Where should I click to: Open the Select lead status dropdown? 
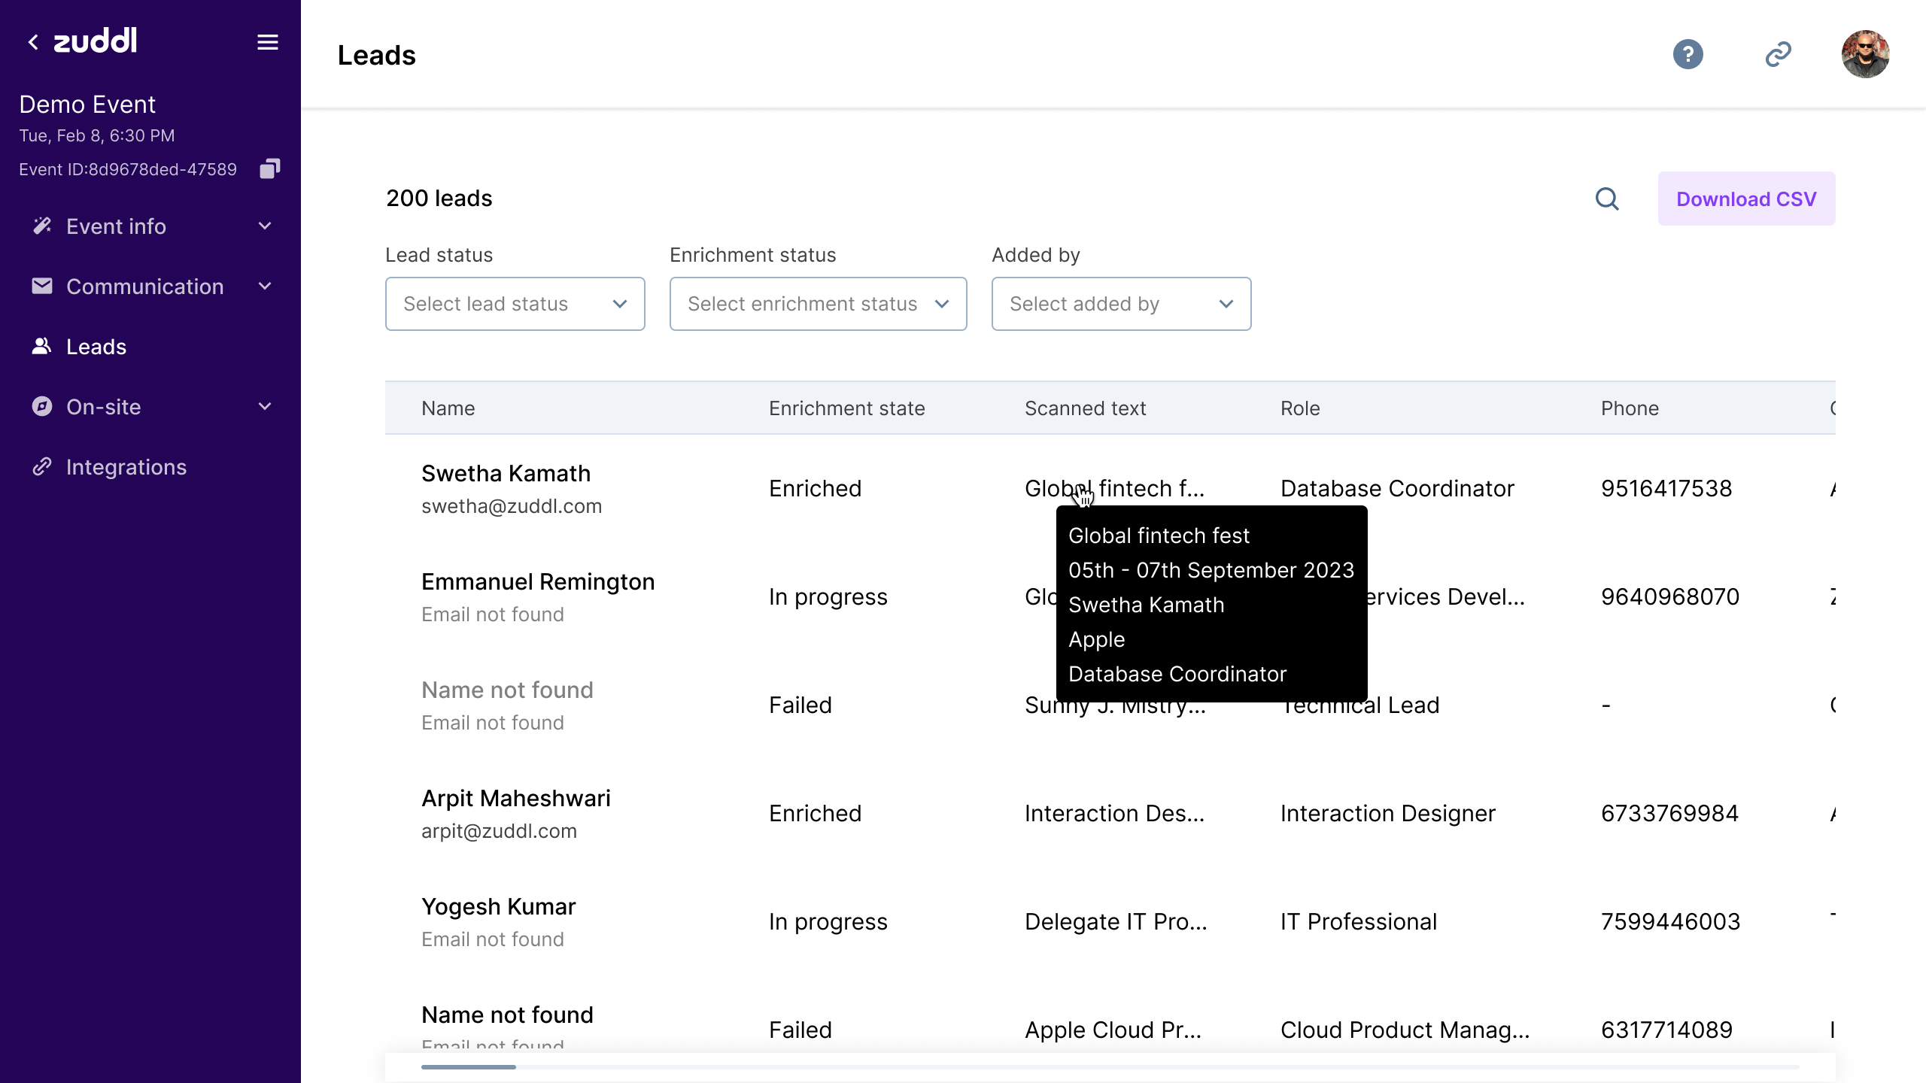point(515,304)
